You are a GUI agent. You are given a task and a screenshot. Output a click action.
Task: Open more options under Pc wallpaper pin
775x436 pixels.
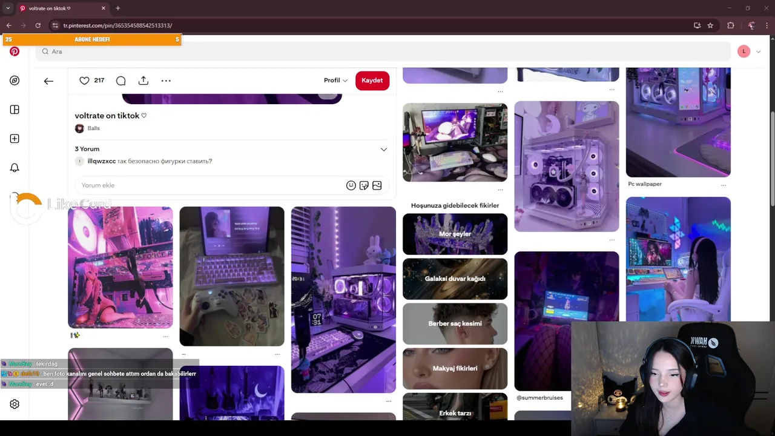(x=724, y=185)
